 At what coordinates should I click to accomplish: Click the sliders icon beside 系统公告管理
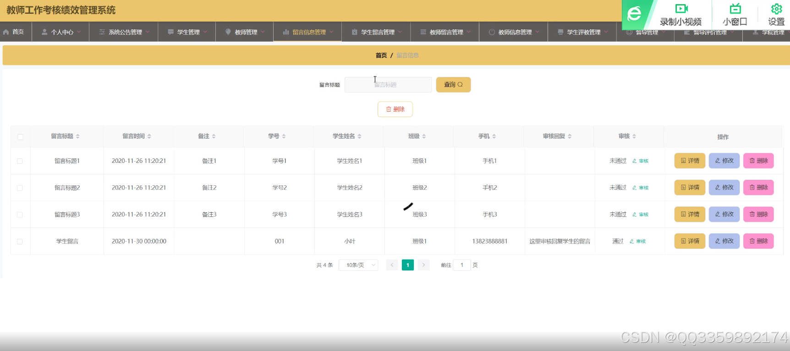coord(102,32)
